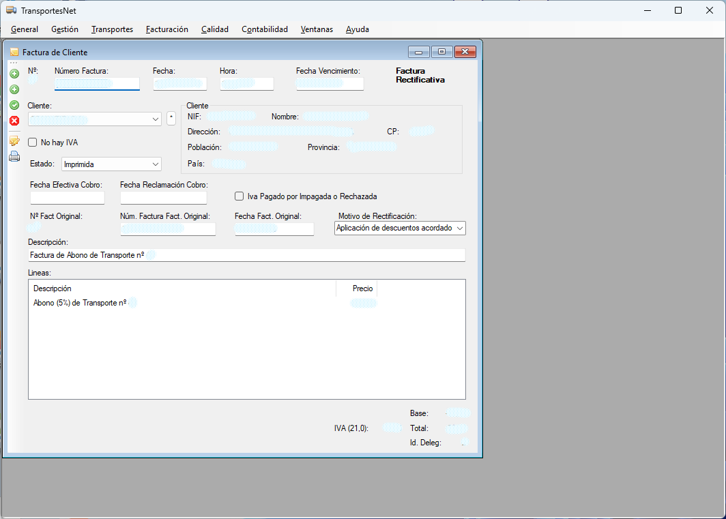This screenshot has height=519, width=726.
Task: Restore the Factura de Cliente internal window
Action: pyautogui.click(x=441, y=51)
